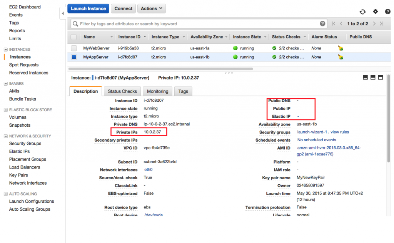
Task: Click the MyWebServer alarm status icon
Action: click(x=341, y=48)
